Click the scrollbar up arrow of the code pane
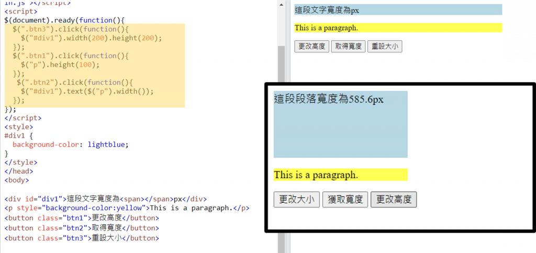The width and height of the screenshot is (536, 253). 281,4
